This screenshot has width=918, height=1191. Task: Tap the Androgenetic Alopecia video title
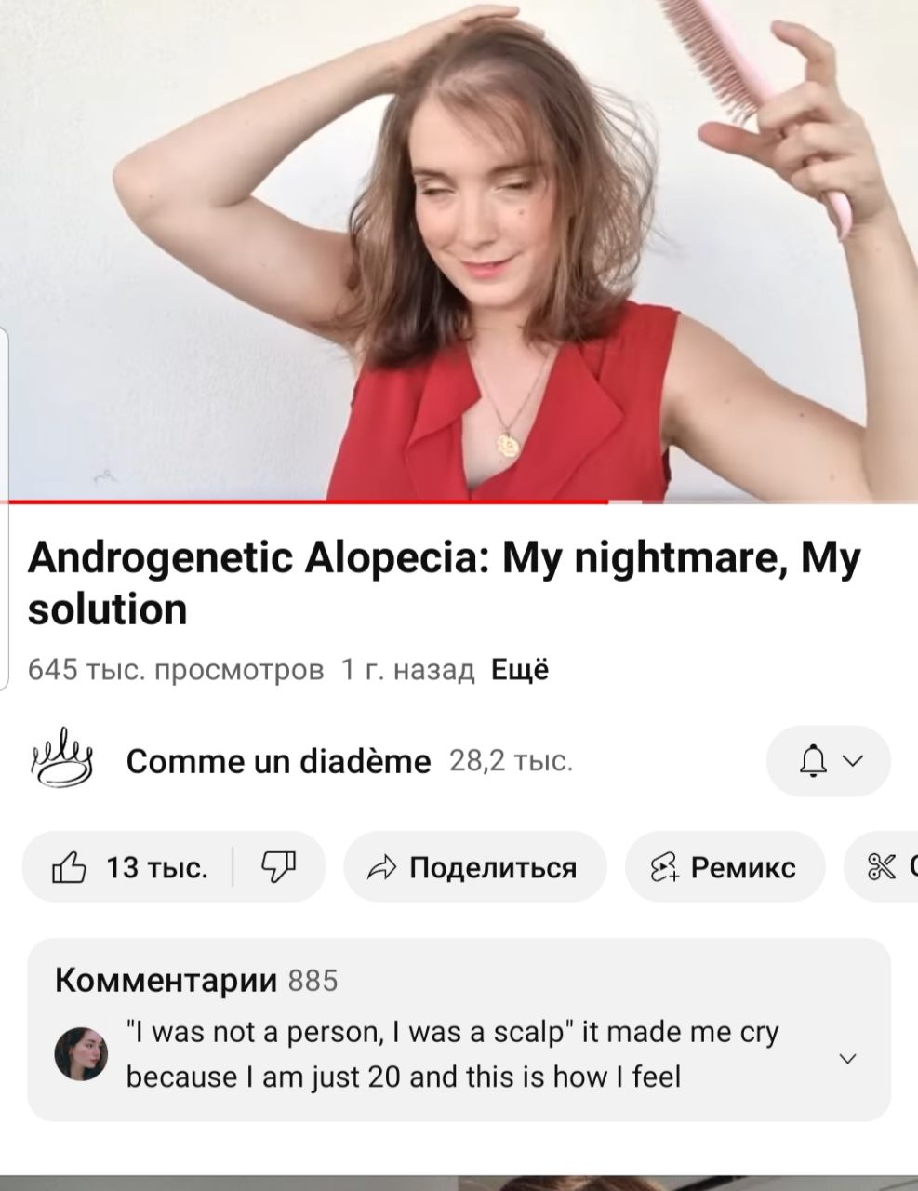[x=445, y=583]
